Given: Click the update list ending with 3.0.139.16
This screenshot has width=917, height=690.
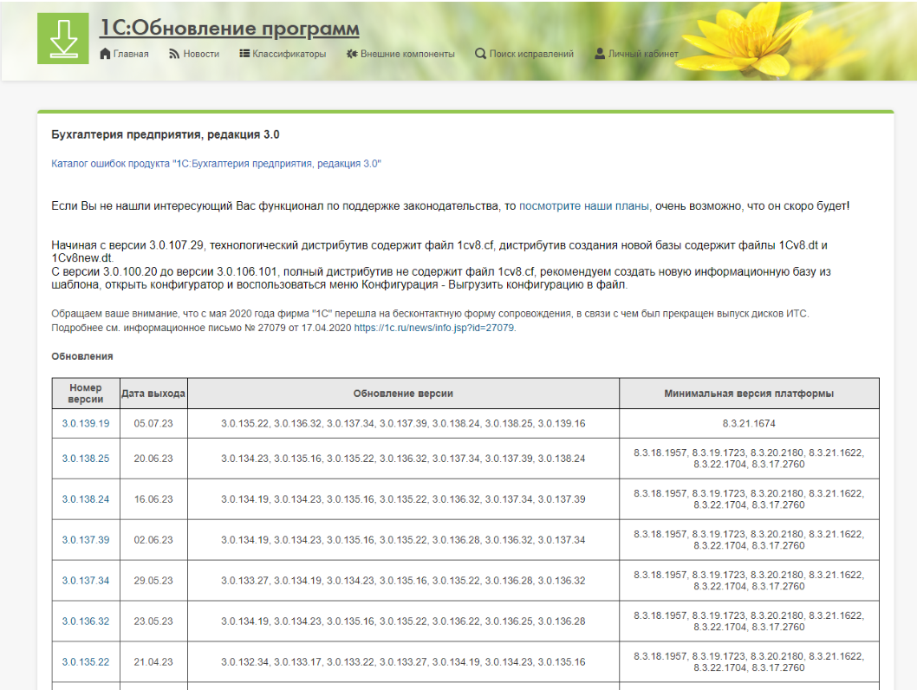Looking at the screenshot, I should click(403, 423).
